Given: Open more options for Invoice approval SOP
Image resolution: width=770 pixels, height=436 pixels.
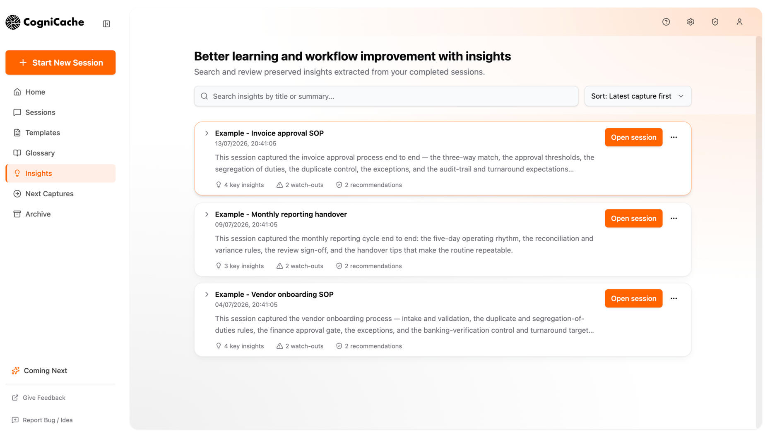Looking at the screenshot, I should click(674, 137).
